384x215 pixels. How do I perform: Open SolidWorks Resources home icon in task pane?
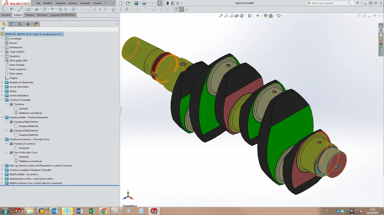[x=381, y=26]
